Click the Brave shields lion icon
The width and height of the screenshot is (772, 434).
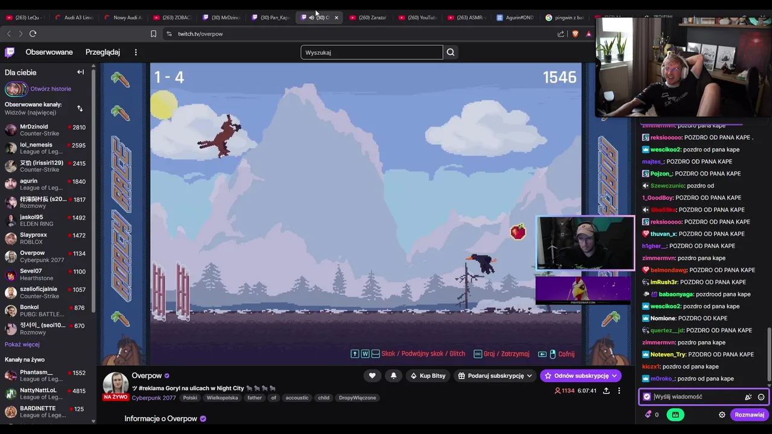[575, 34]
